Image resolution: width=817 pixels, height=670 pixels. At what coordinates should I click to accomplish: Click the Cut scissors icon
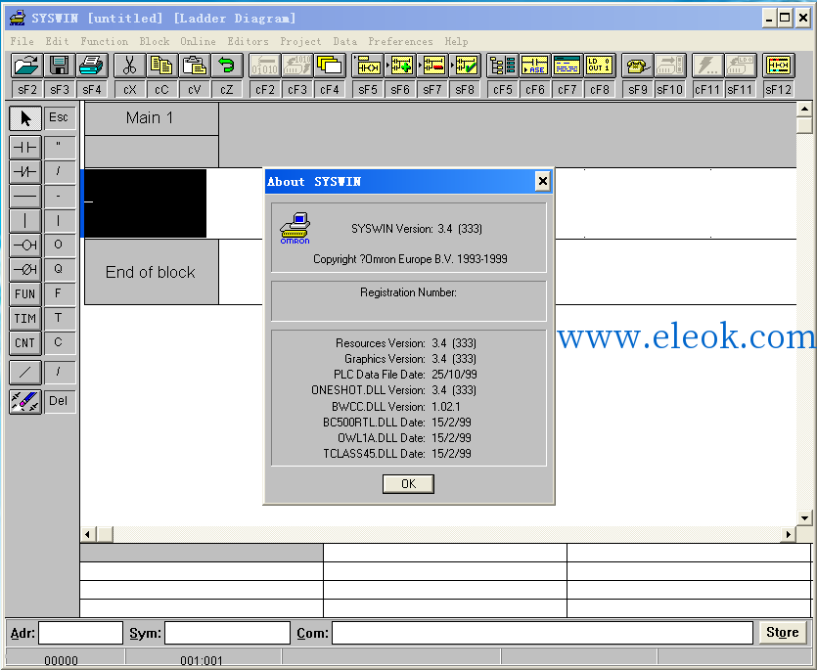click(129, 66)
